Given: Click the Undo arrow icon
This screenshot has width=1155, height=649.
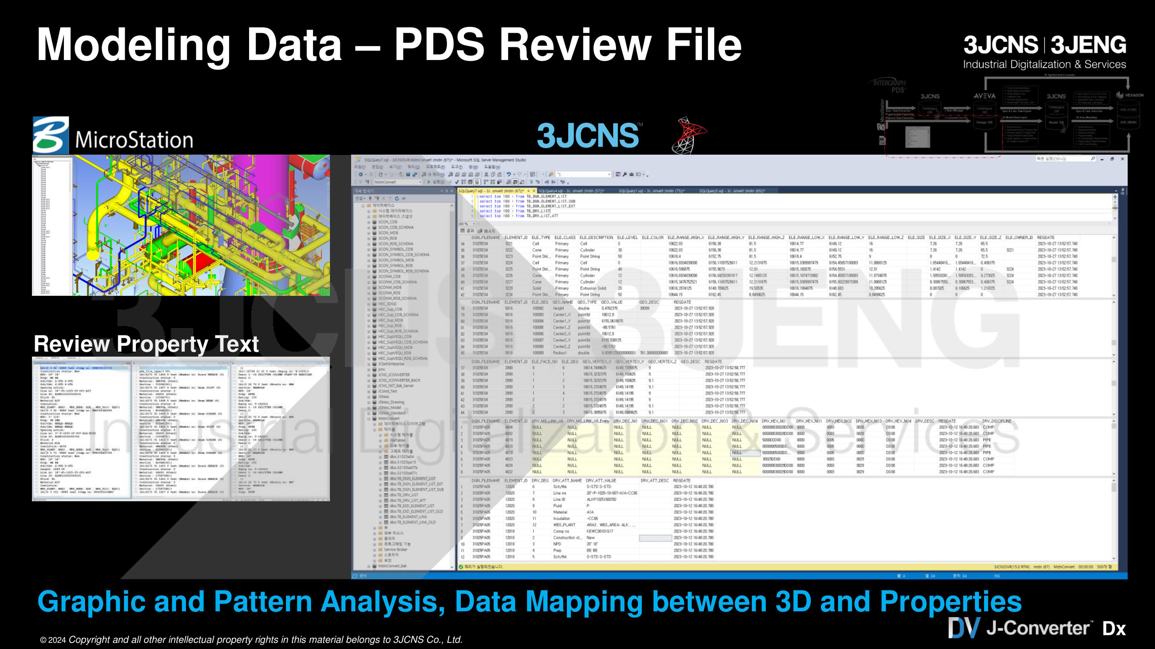Looking at the screenshot, I should 509,175.
